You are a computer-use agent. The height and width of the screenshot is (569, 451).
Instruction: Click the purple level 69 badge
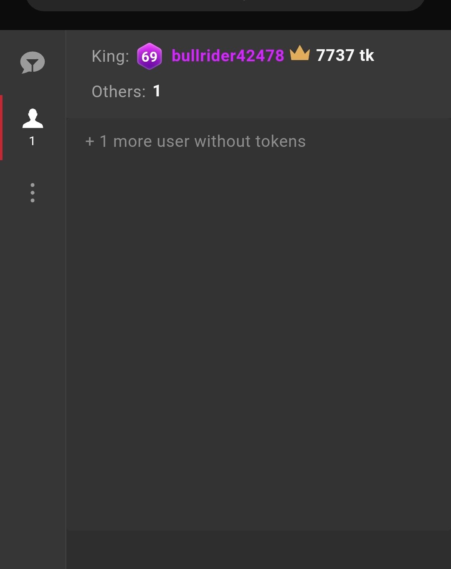(149, 56)
